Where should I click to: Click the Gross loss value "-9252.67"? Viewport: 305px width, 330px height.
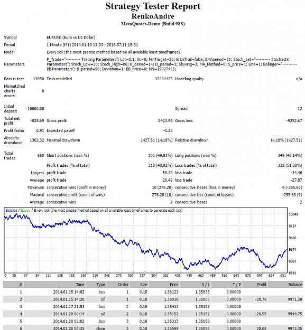294,120
